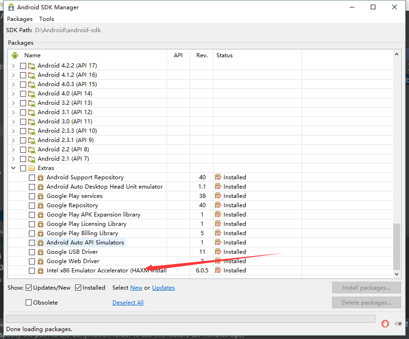The height and width of the screenshot is (339, 409).
Task: Expand the Android 3.0 (API 11) node
Action: tap(14, 122)
